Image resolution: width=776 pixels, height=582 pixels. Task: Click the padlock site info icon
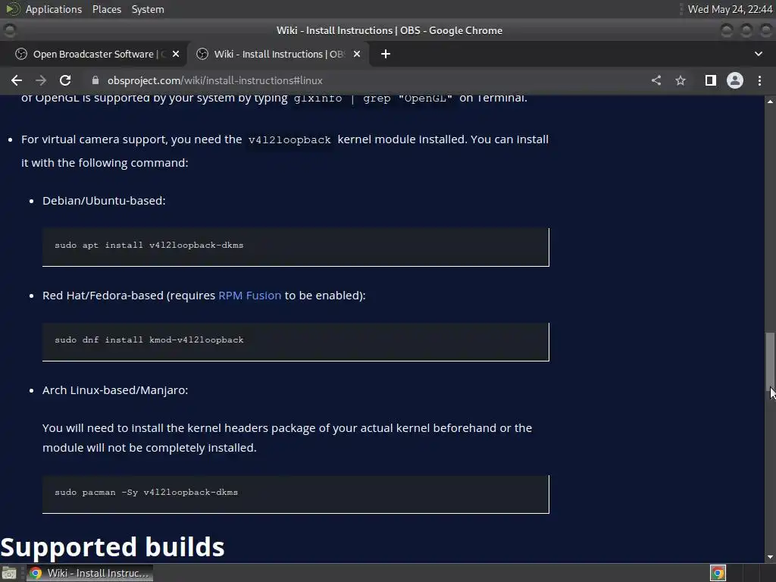95,80
